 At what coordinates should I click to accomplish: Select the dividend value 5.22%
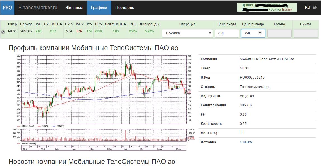tap(149, 31)
